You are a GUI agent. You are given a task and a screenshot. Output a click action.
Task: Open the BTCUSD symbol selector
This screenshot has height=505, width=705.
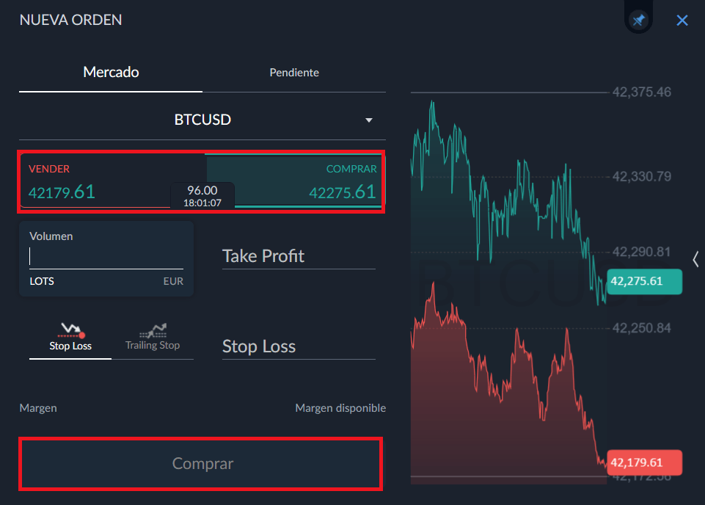point(202,120)
